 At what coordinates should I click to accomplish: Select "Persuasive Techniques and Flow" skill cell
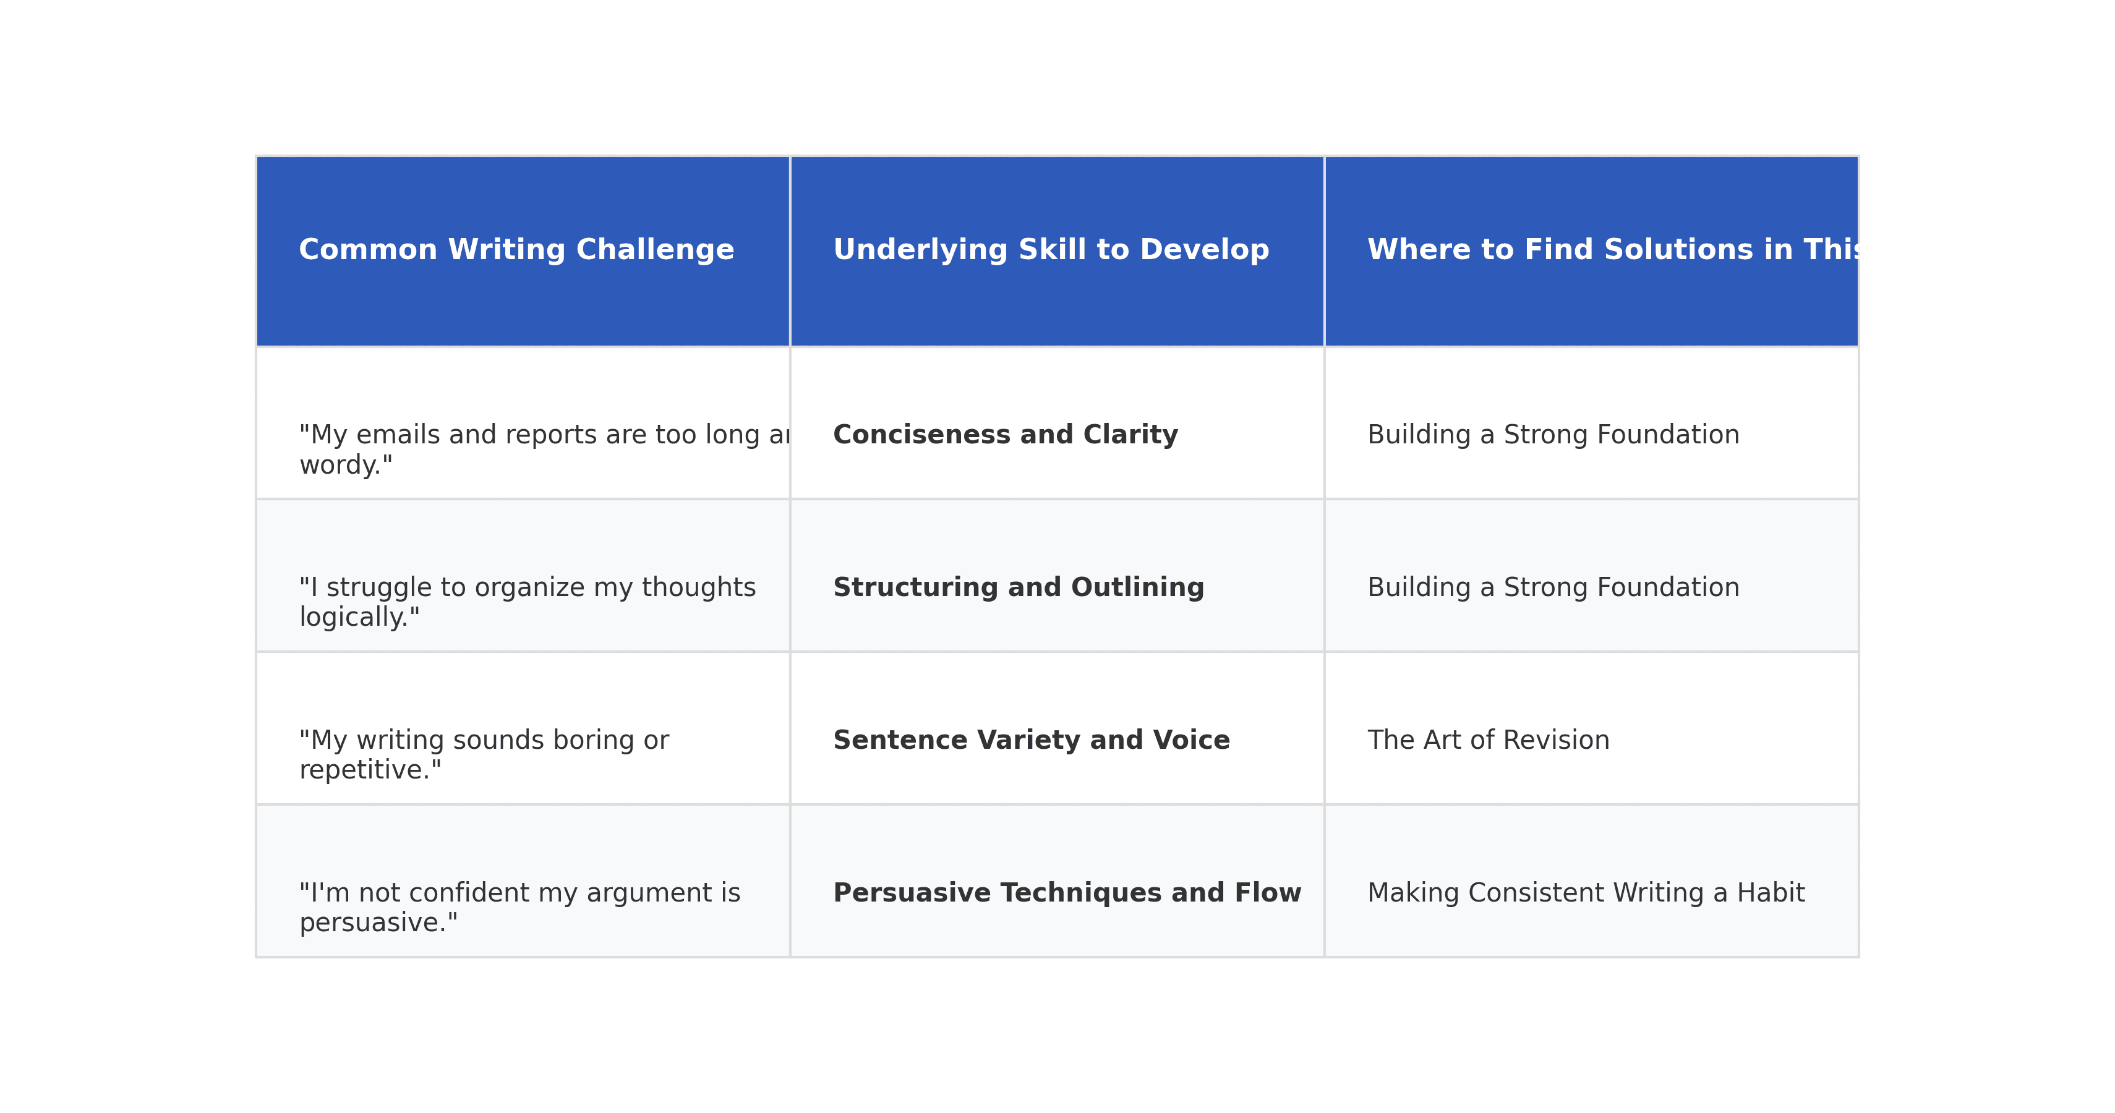coord(1067,893)
